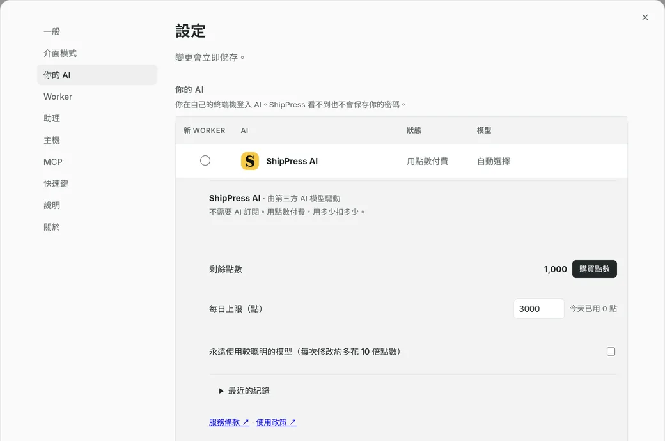
Task: Open the 使用政策 link
Action: click(276, 422)
